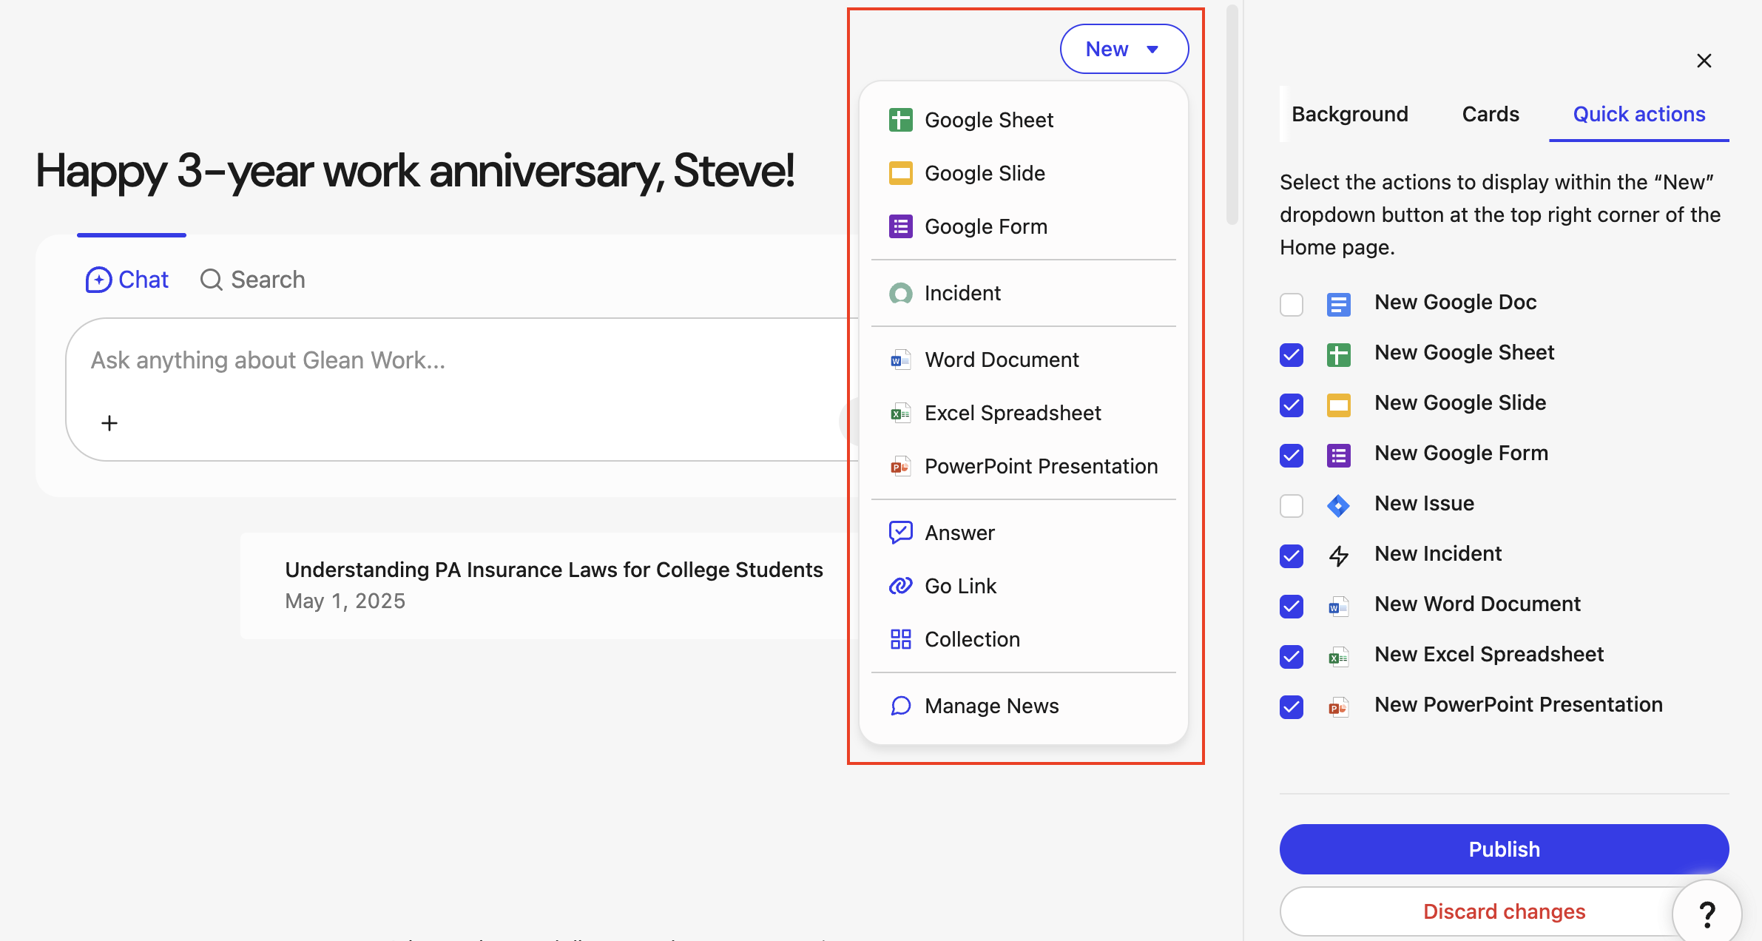Click the PowerPoint Presentation icon in the New menu
Image resolution: width=1762 pixels, height=941 pixels.
[x=900, y=467]
